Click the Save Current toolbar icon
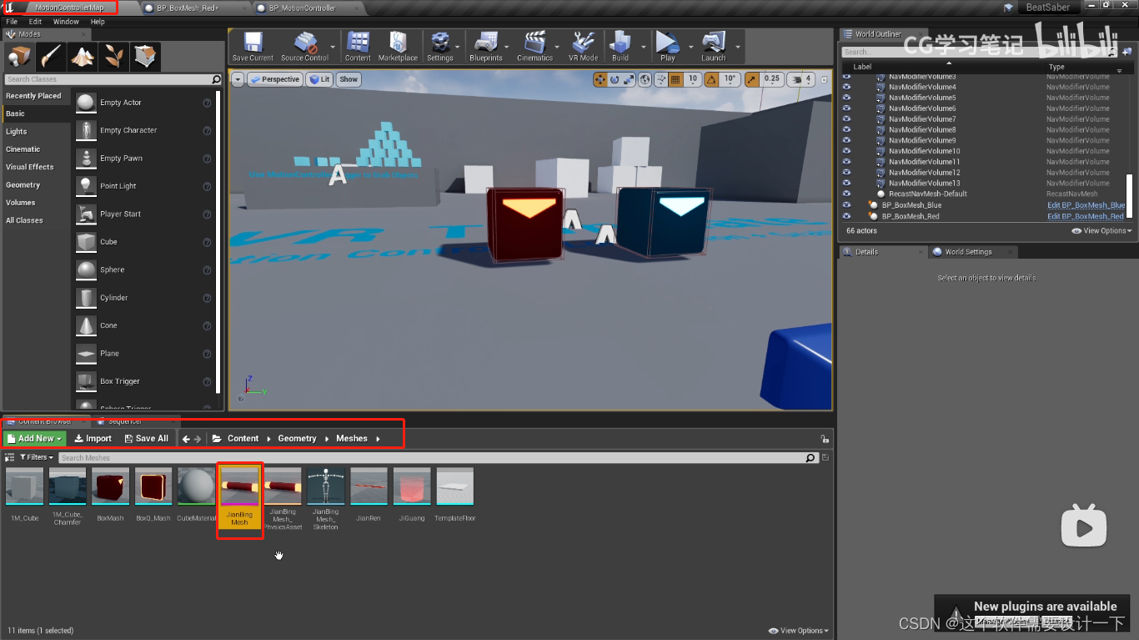The image size is (1139, 640). coord(253,47)
